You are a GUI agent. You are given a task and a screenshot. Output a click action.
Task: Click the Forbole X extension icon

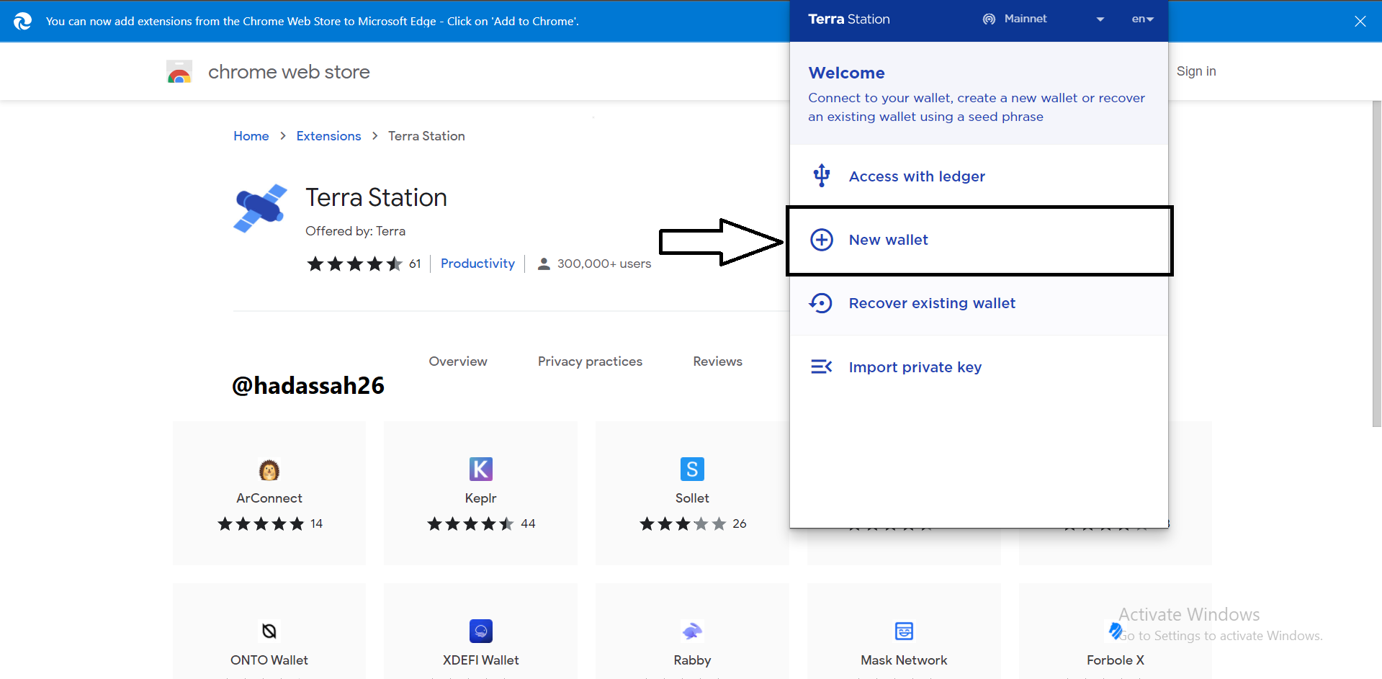[1116, 631]
